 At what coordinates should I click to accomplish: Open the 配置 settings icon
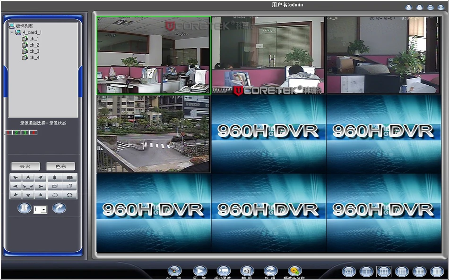174,271
